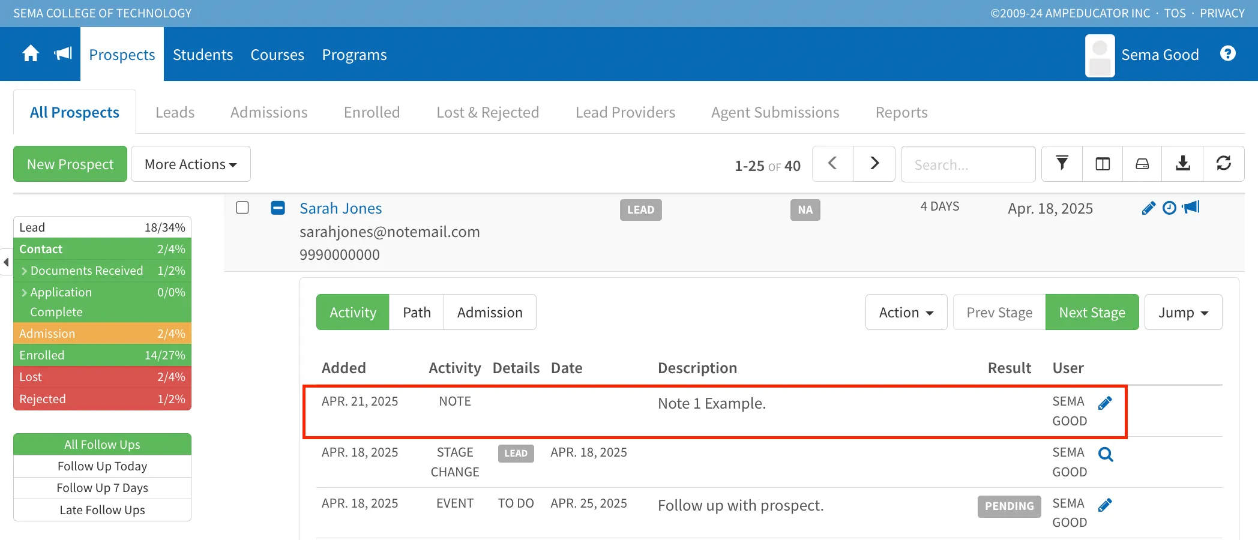The image size is (1258, 540).
Task: View stage change details magnifier icon
Action: [1106, 454]
